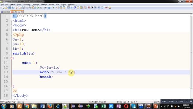Open Google Chrome from the taskbar

click(x=27, y=106)
